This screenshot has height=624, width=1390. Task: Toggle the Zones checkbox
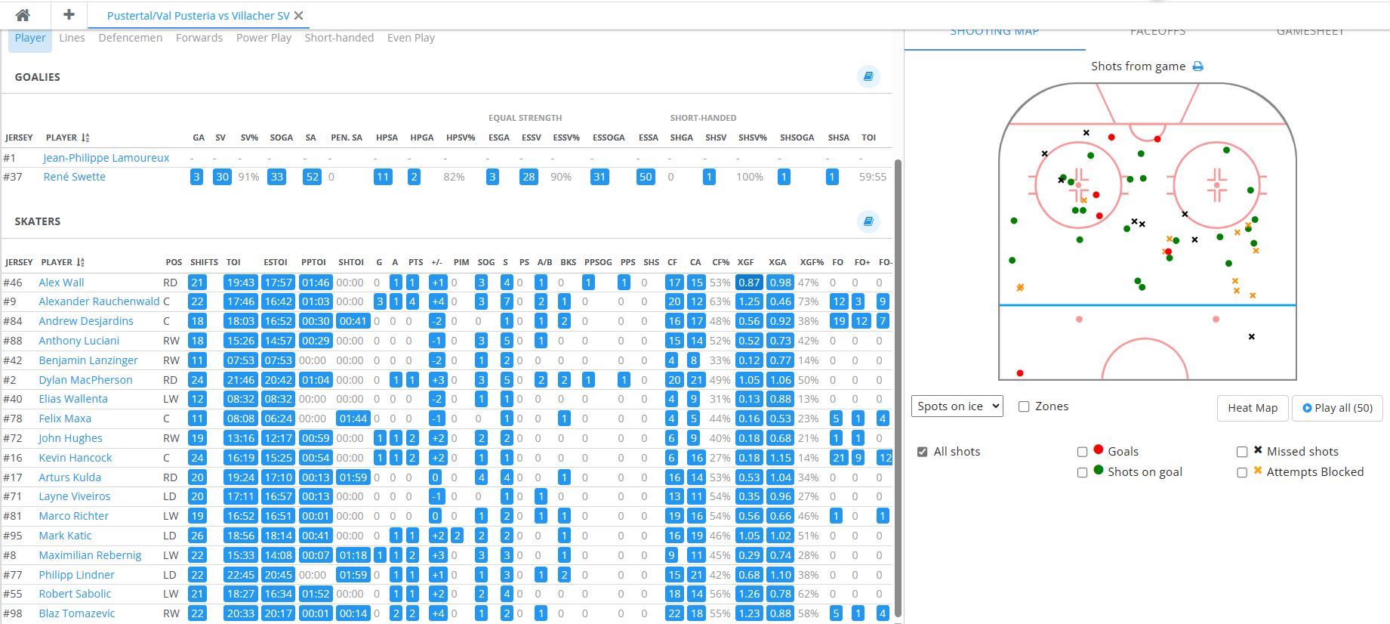(1024, 406)
